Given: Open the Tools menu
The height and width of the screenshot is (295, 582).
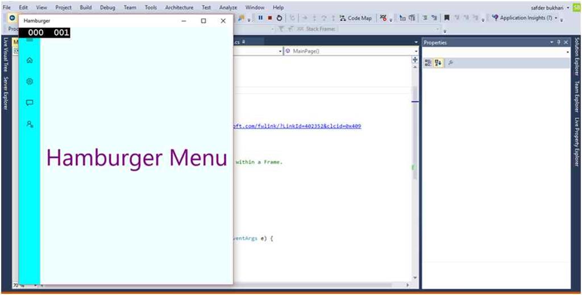Looking at the screenshot, I should click(151, 7).
